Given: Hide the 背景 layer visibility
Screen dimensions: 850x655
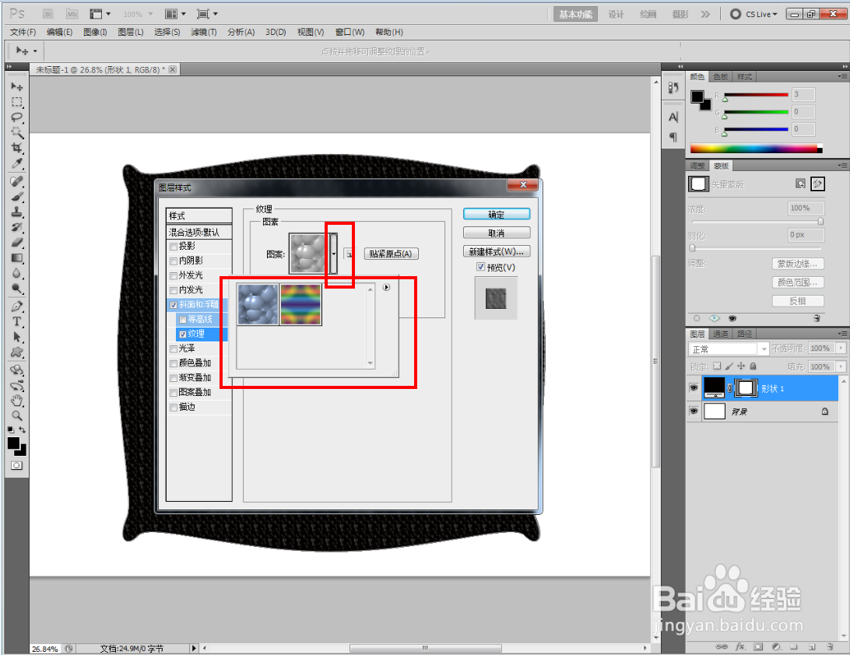Looking at the screenshot, I should click(x=694, y=412).
